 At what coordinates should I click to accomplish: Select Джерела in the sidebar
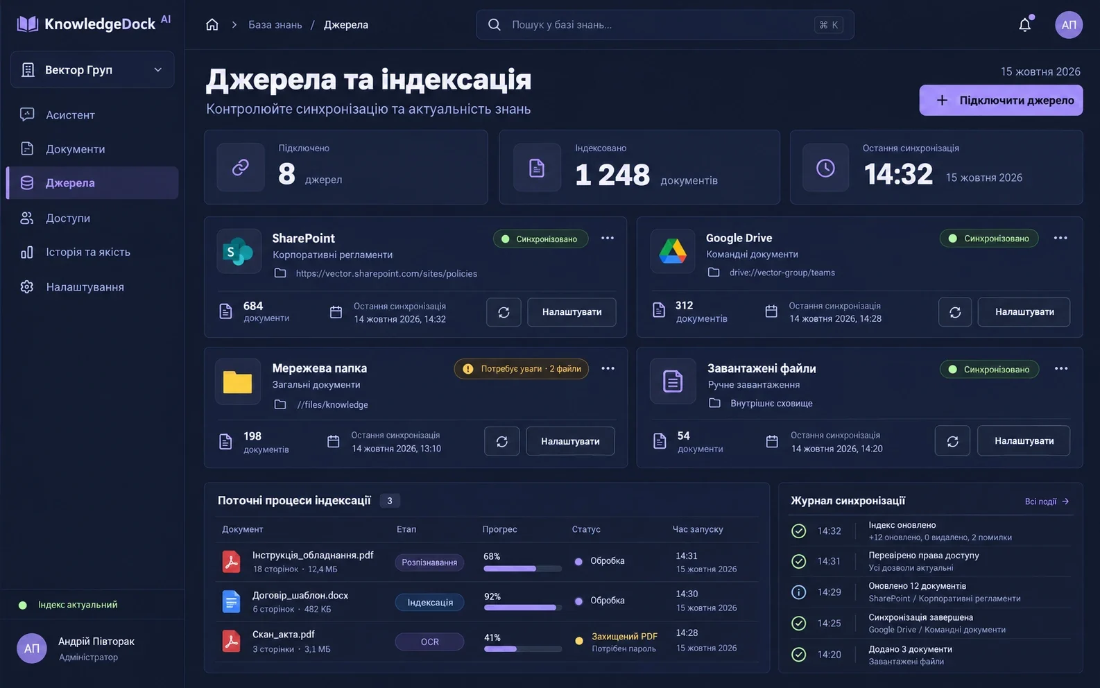click(92, 183)
